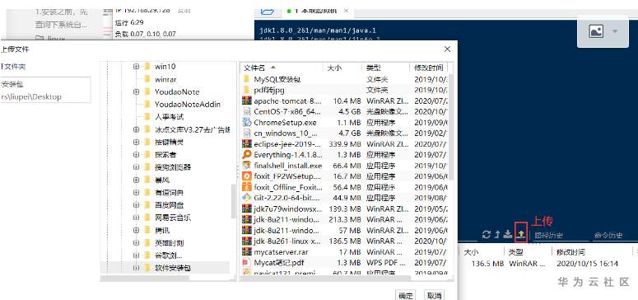This screenshot has width=638, height=300.
Task: Click 修改时间 column header in FinalShell file panel
Action: (570, 252)
